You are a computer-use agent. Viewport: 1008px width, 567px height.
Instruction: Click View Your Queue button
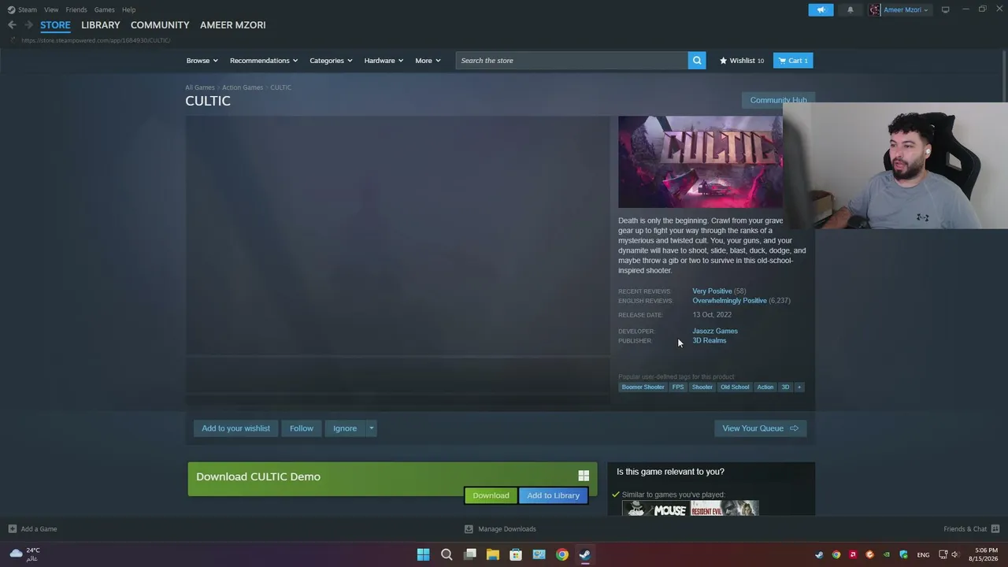tap(760, 428)
